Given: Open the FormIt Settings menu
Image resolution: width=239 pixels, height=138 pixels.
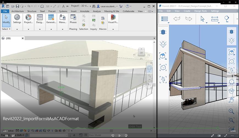Looking at the screenshot, I should (x=215, y=11).
